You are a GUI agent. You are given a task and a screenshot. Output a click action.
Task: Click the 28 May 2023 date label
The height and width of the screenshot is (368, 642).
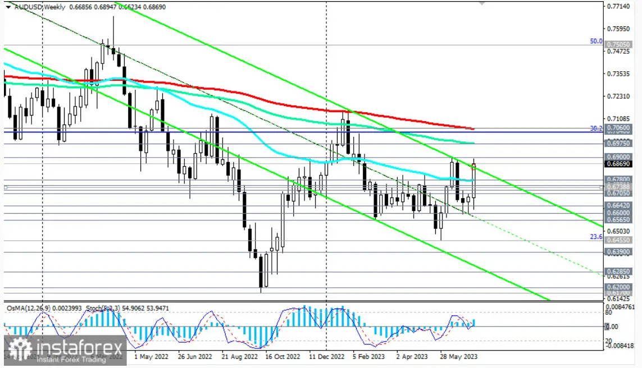tap(459, 356)
